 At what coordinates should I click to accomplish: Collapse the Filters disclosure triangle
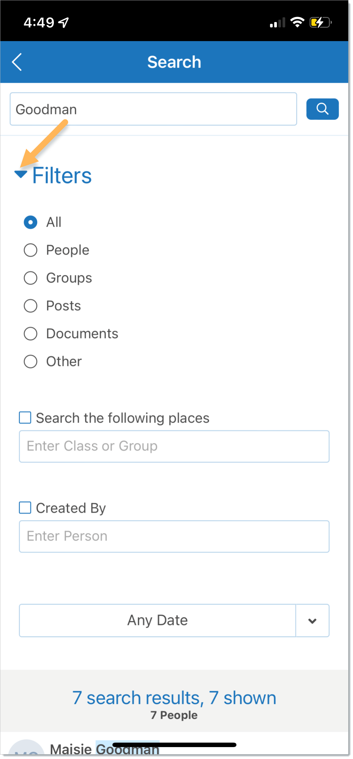(x=21, y=174)
